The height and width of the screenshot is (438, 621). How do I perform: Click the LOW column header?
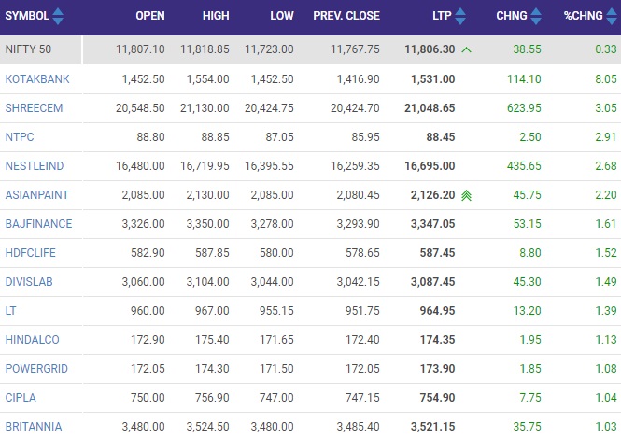(x=282, y=16)
